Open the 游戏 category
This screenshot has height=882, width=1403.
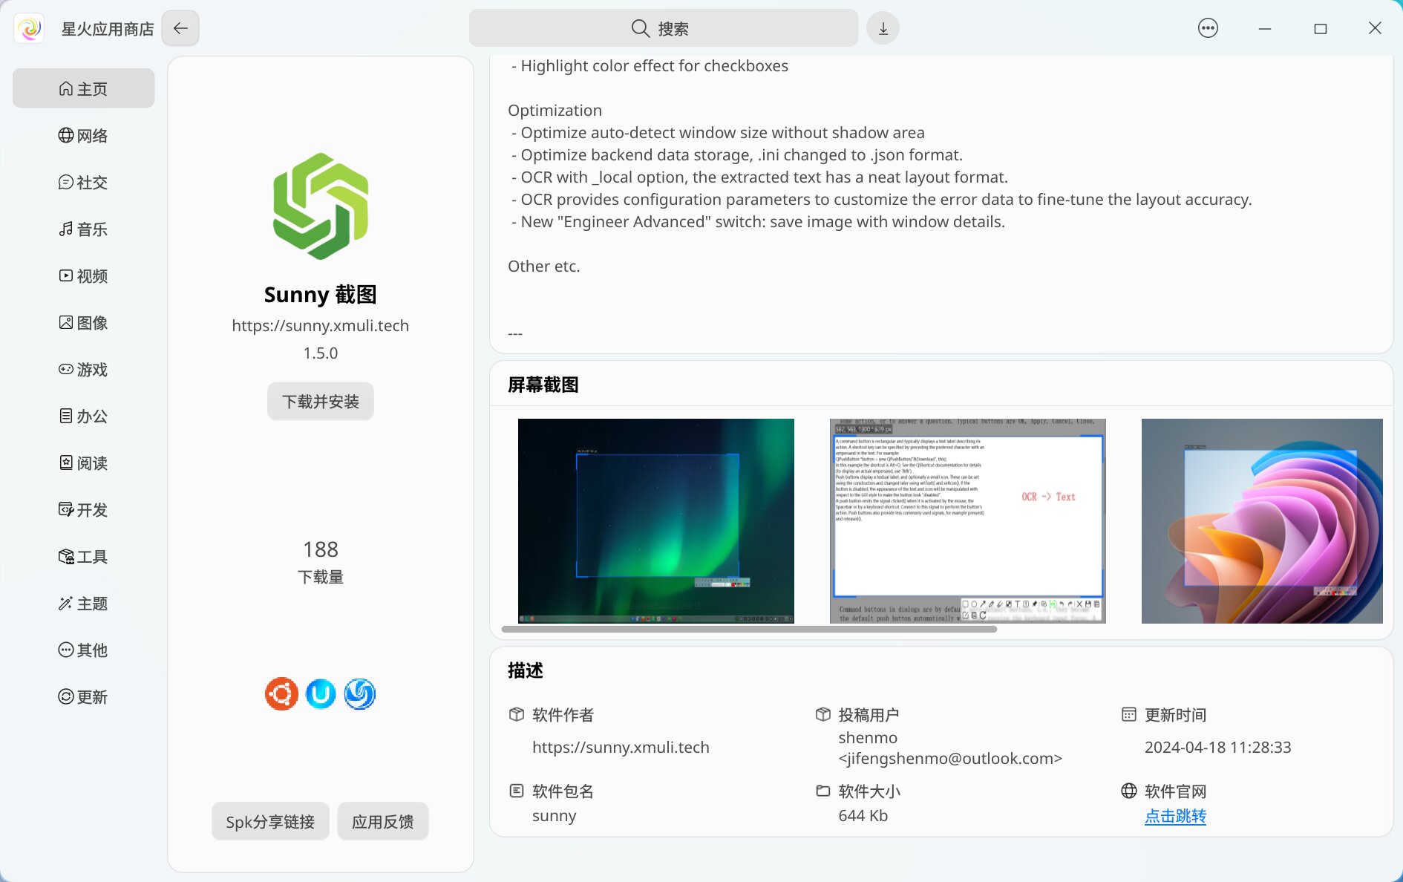pos(83,369)
